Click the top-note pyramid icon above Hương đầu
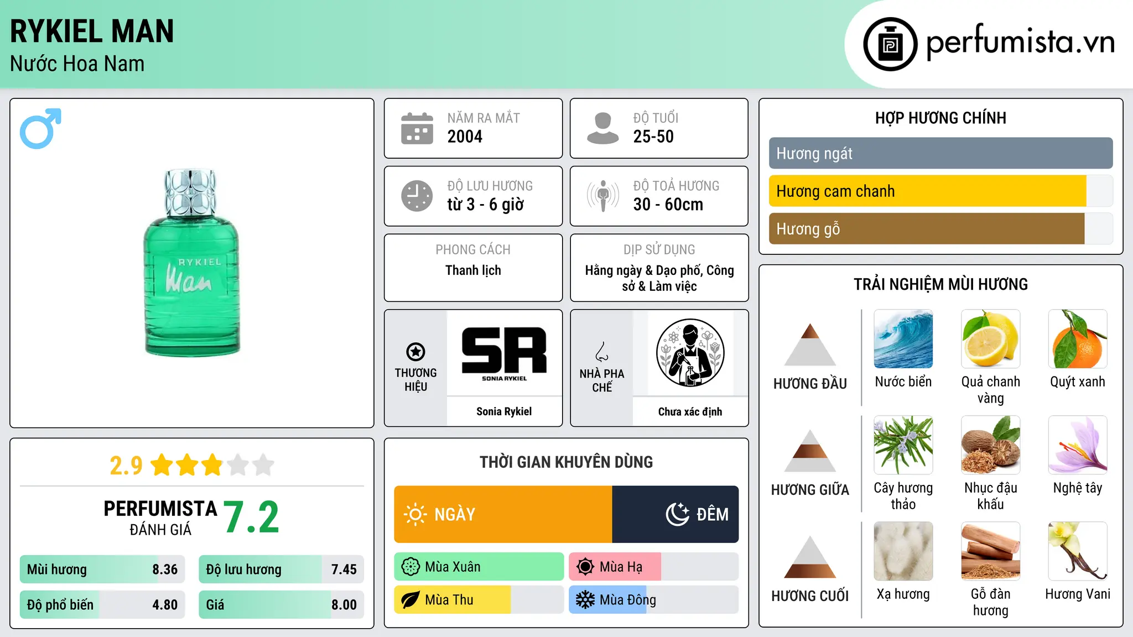Screen dimensions: 1133x637 810,344
